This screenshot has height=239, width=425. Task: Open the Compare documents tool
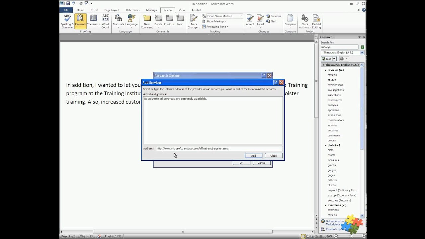(290, 21)
